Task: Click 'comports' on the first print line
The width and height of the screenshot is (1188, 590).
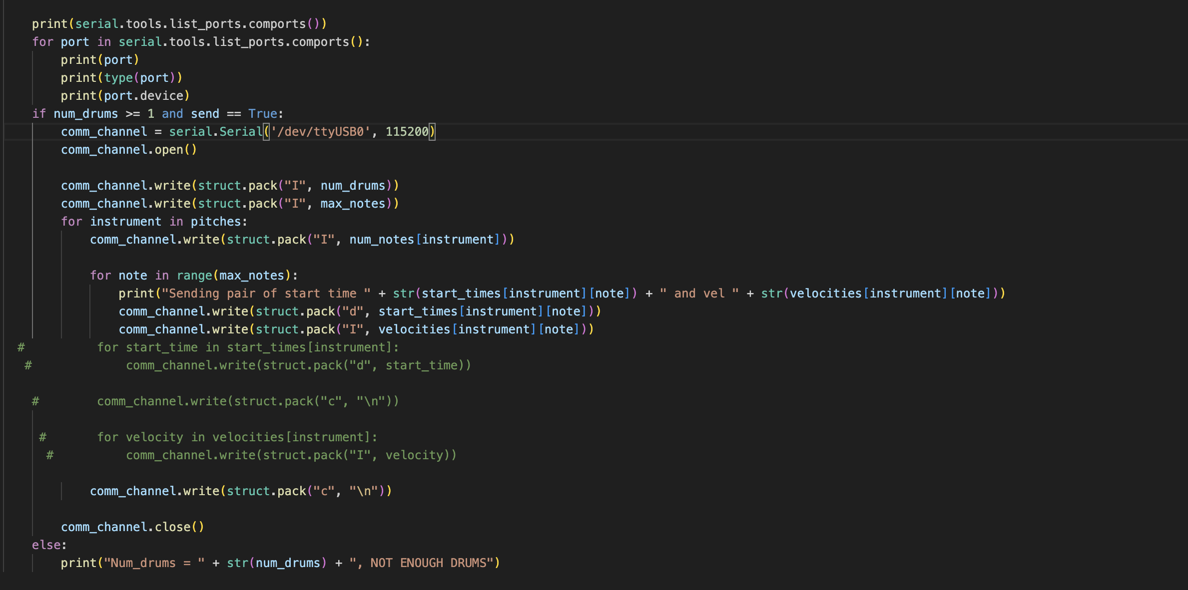Action: pyautogui.click(x=277, y=24)
